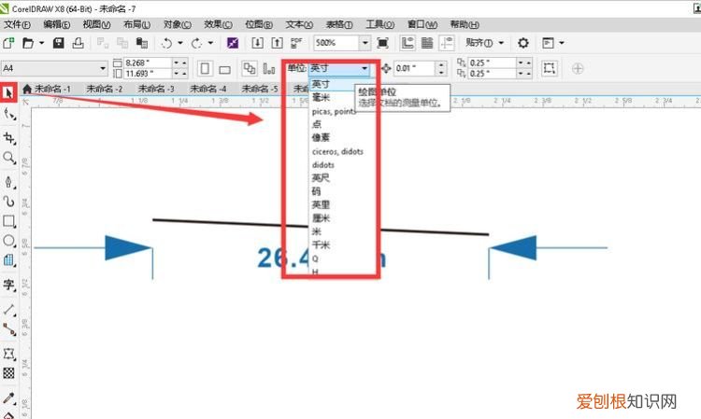This screenshot has height=419, width=701.
Task: Select the Rectangle tool
Action: pyautogui.click(x=9, y=221)
